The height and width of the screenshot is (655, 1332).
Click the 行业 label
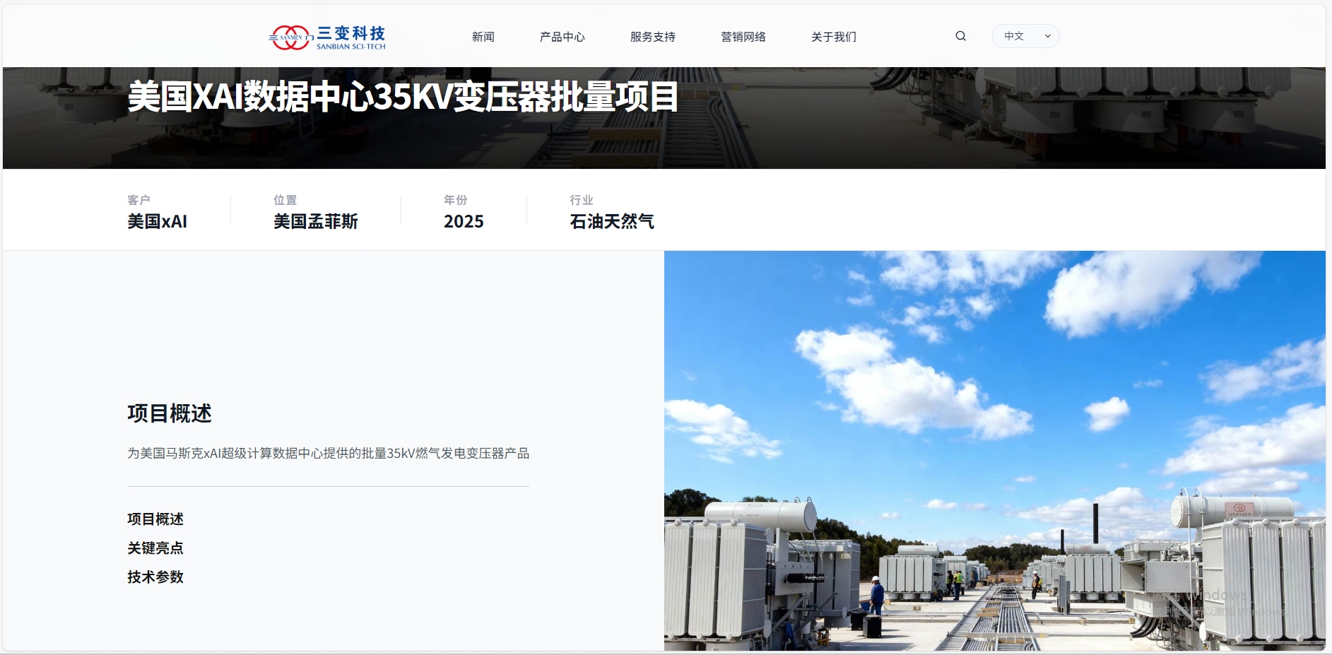point(581,200)
